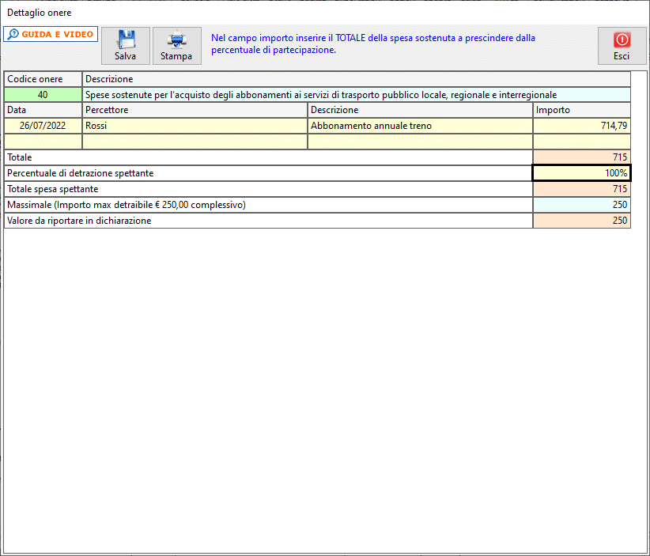
Task: Click the Importo cell showing 714,79
Action: pos(582,126)
